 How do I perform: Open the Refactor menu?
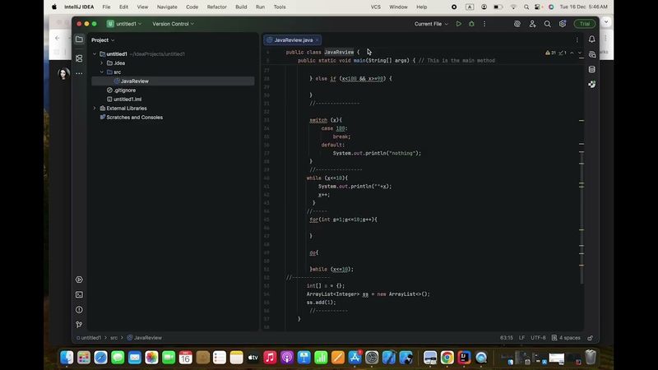pyautogui.click(x=216, y=7)
